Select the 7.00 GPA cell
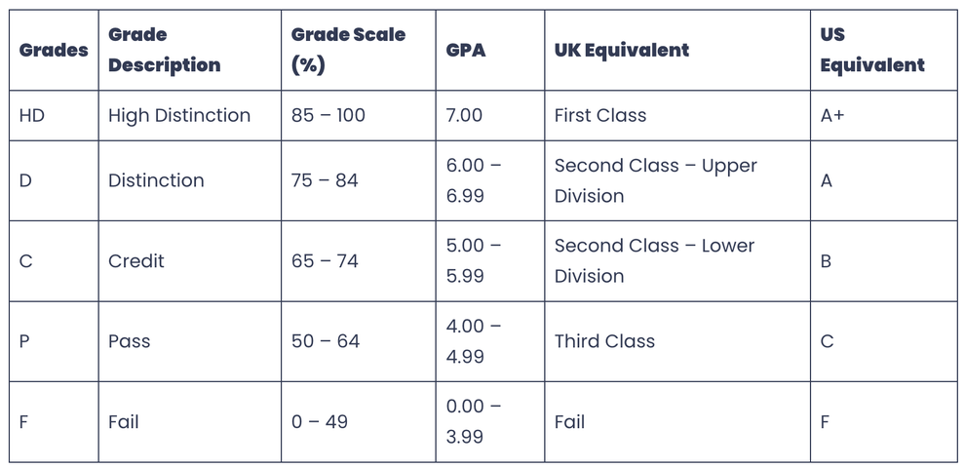 point(464,115)
